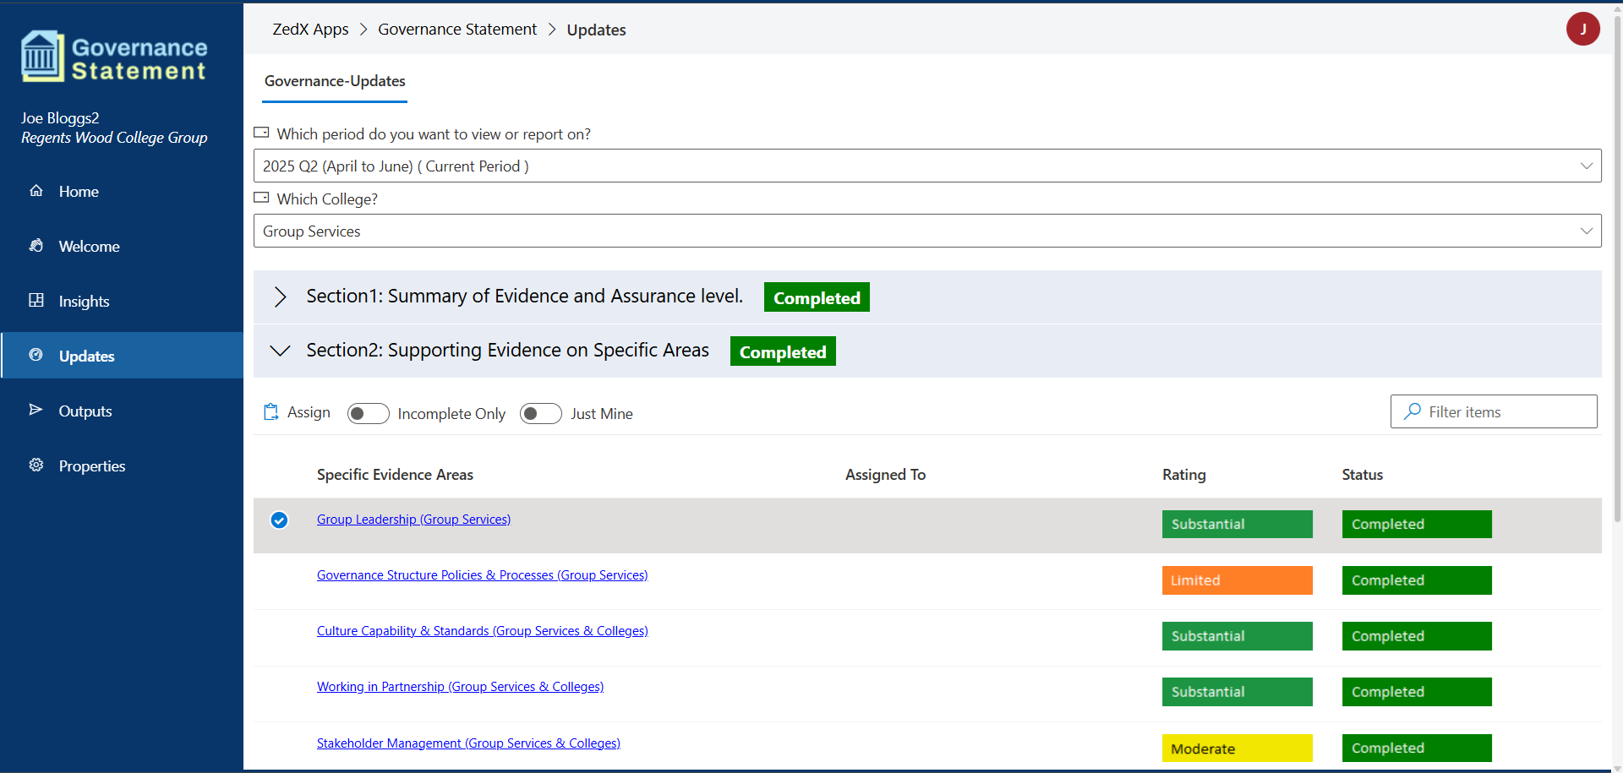Click the Properties gear icon in sidebar
1623x773 pixels.
tap(36, 465)
